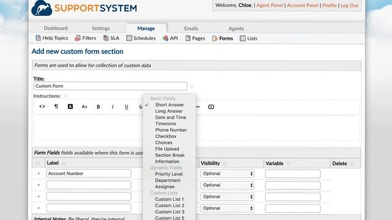Viewport: 392px width, 220px height.
Task: Open paragraph format tool in editor
Action: pos(56,106)
